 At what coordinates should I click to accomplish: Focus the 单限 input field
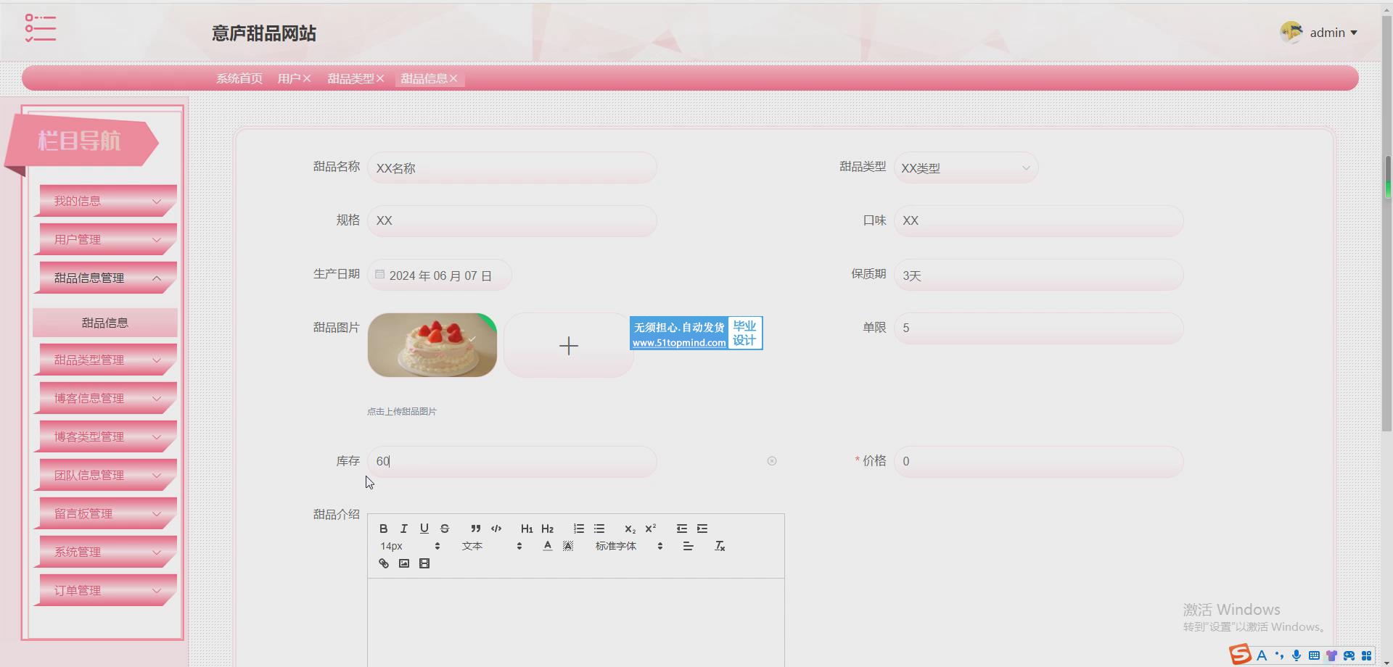click(1039, 328)
